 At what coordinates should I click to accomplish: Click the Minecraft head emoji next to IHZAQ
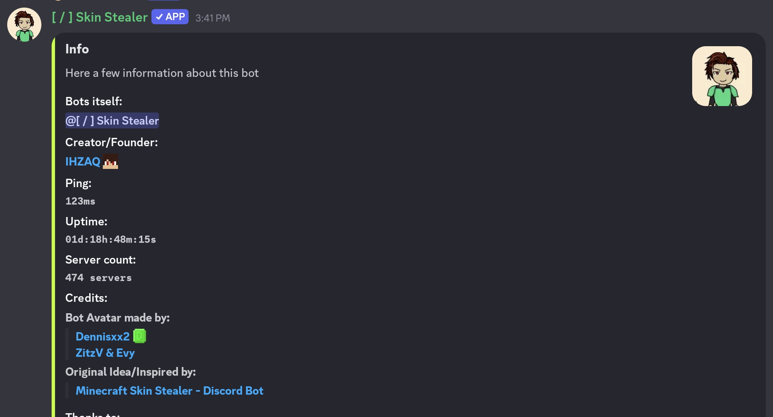pyautogui.click(x=110, y=162)
